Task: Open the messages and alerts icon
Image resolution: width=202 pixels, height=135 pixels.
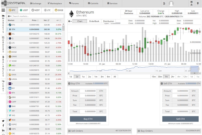Action: (x=192, y=3)
